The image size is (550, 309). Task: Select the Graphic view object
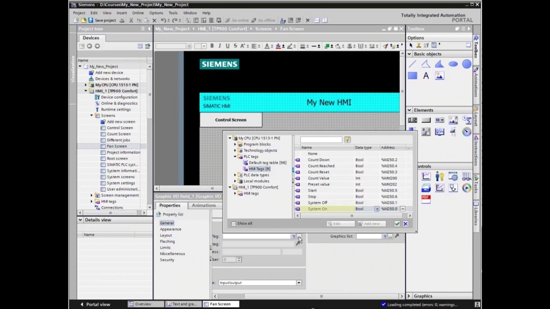[439, 76]
